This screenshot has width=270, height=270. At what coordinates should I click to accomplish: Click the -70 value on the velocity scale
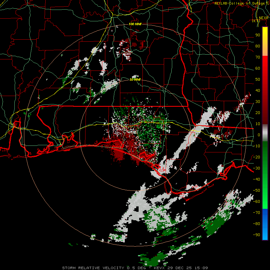point(256,213)
